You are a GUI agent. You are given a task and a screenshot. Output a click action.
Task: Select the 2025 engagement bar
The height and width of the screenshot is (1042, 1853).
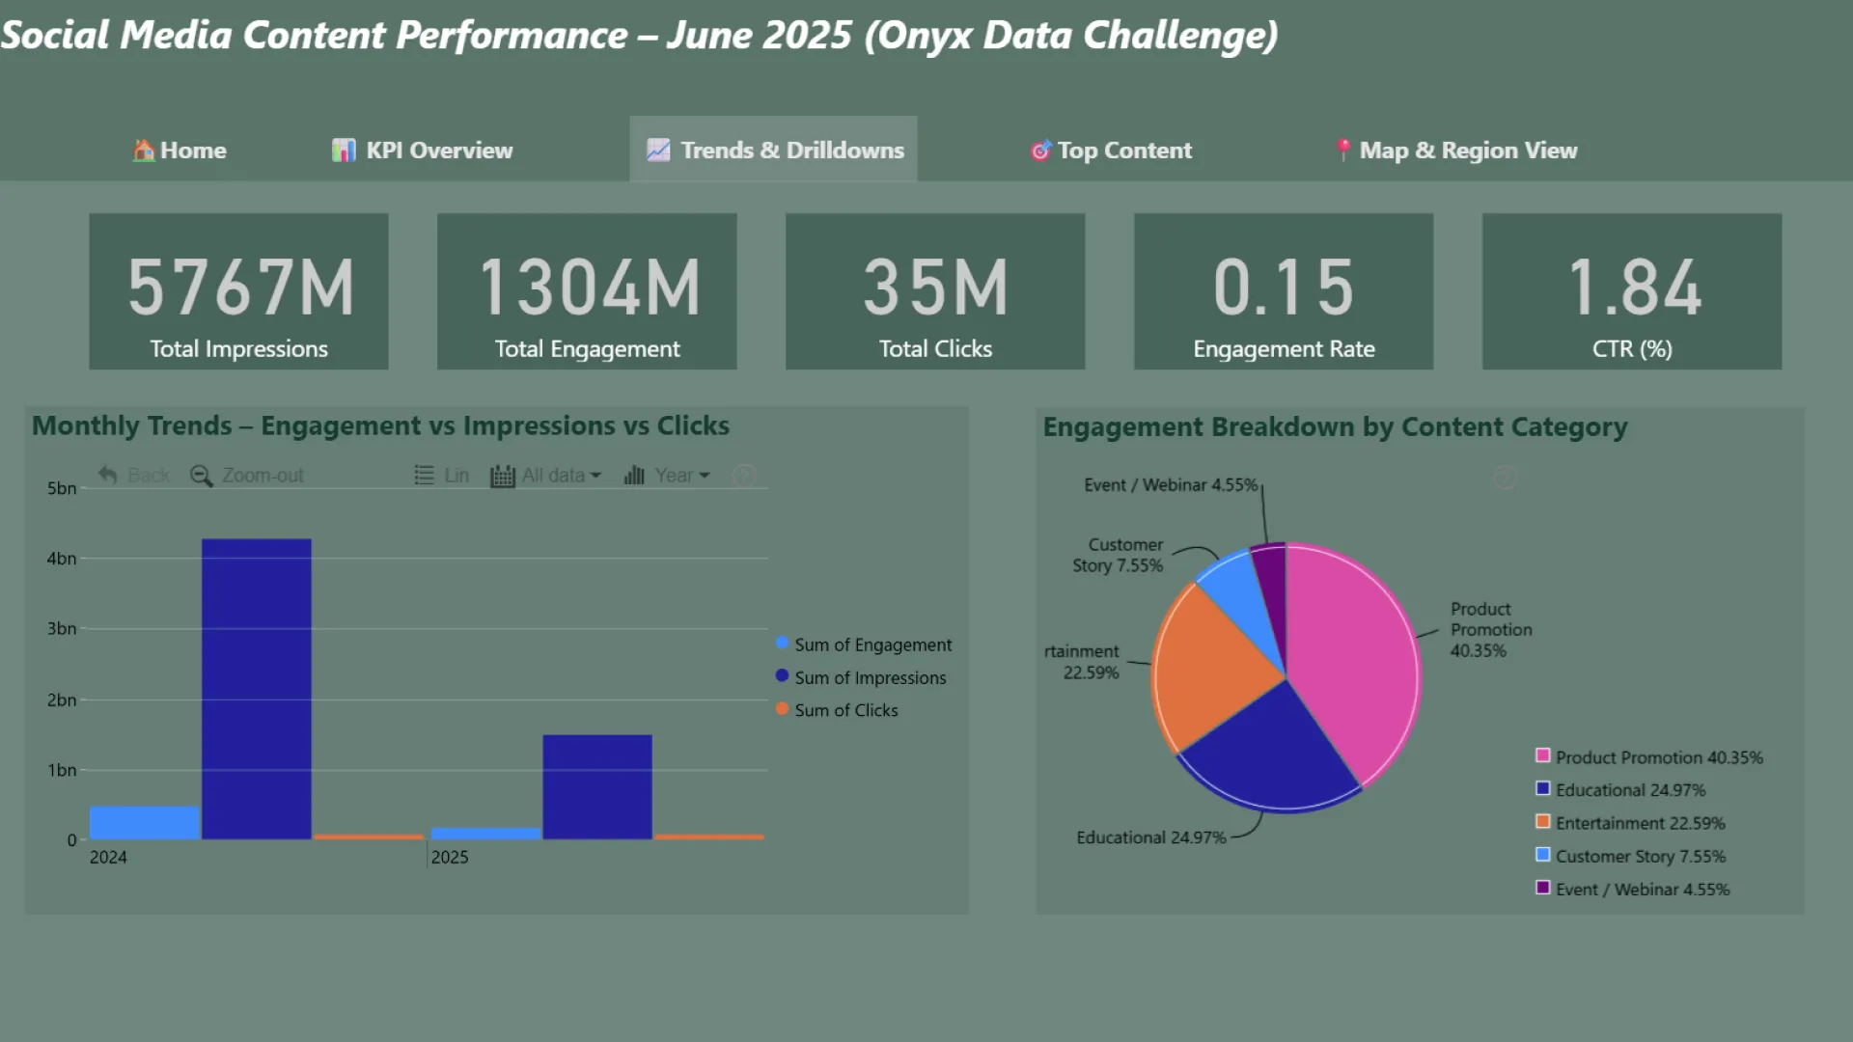coord(486,834)
